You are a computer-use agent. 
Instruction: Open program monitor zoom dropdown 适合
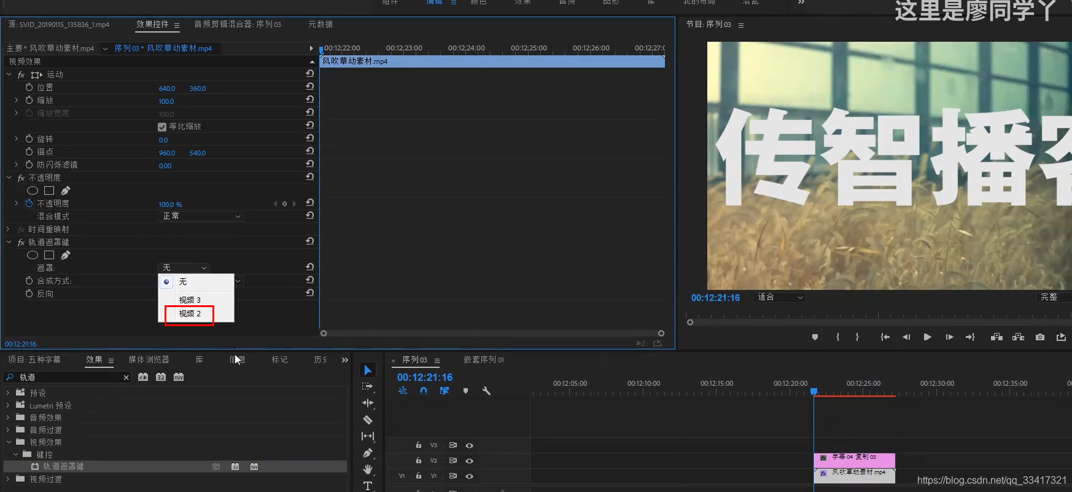(x=780, y=297)
